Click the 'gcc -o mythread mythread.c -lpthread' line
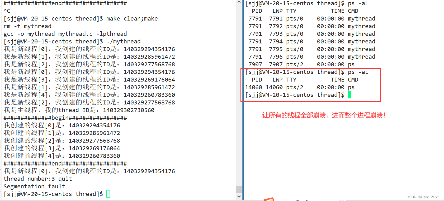Viewport: 444px width, 201px height. pyautogui.click(x=65, y=34)
